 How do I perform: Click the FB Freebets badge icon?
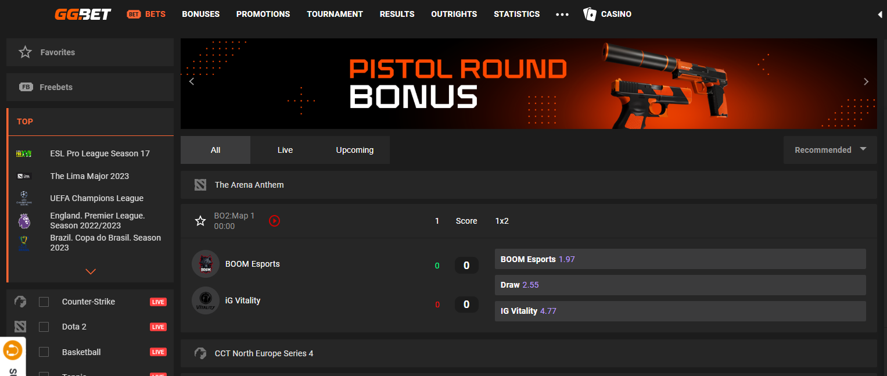coord(26,87)
